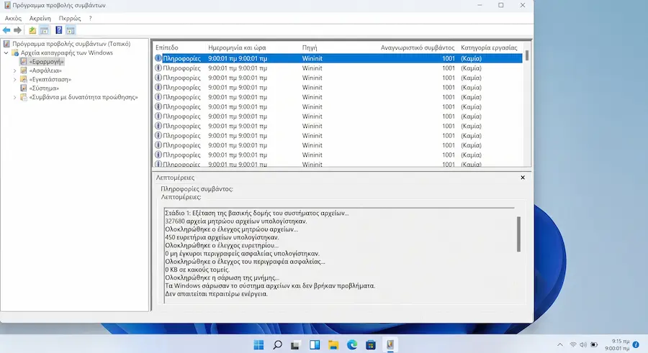648x353 pixels.
Task: Expand the «Εγκατάσταση» tree node
Action: click(x=15, y=79)
